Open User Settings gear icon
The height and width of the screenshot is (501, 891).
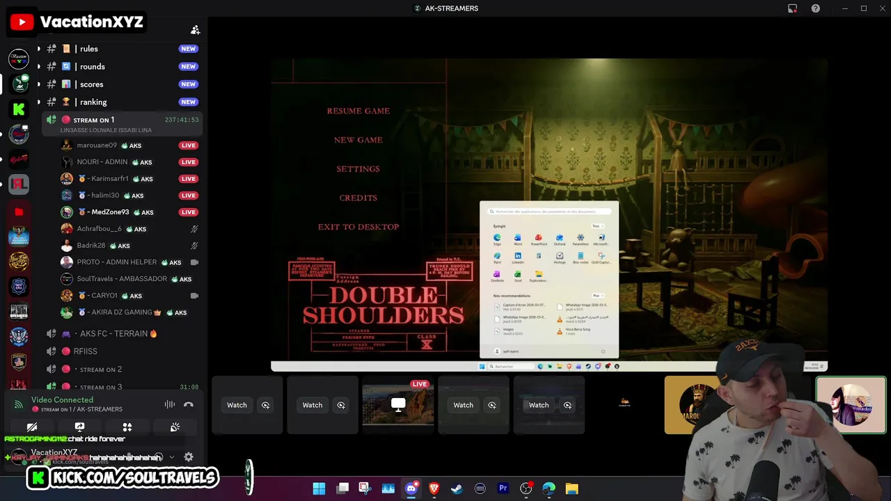click(x=189, y=457)
